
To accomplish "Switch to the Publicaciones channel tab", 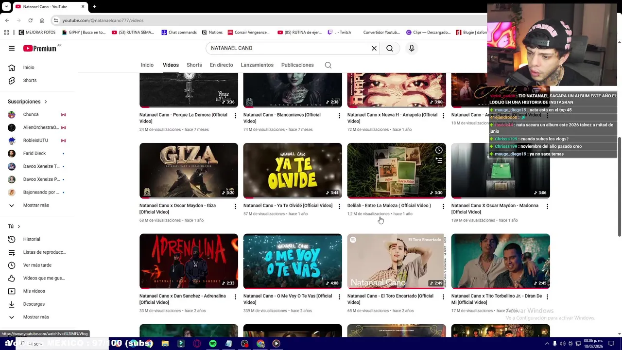I will tap(297, 65).
